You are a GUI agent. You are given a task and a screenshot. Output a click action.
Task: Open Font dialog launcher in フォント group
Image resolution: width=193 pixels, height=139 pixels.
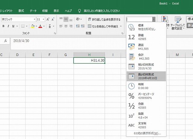(55, 33)
